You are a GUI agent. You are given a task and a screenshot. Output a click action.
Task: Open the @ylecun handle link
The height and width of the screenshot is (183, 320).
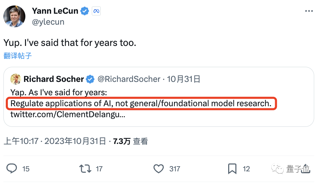[48, 22]
